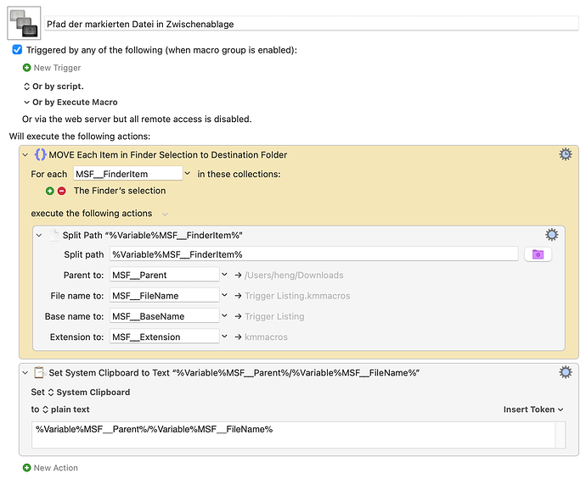Open gear menu of For Each action
This screenshot has height=479, width=586.
[x=565, y=154]
